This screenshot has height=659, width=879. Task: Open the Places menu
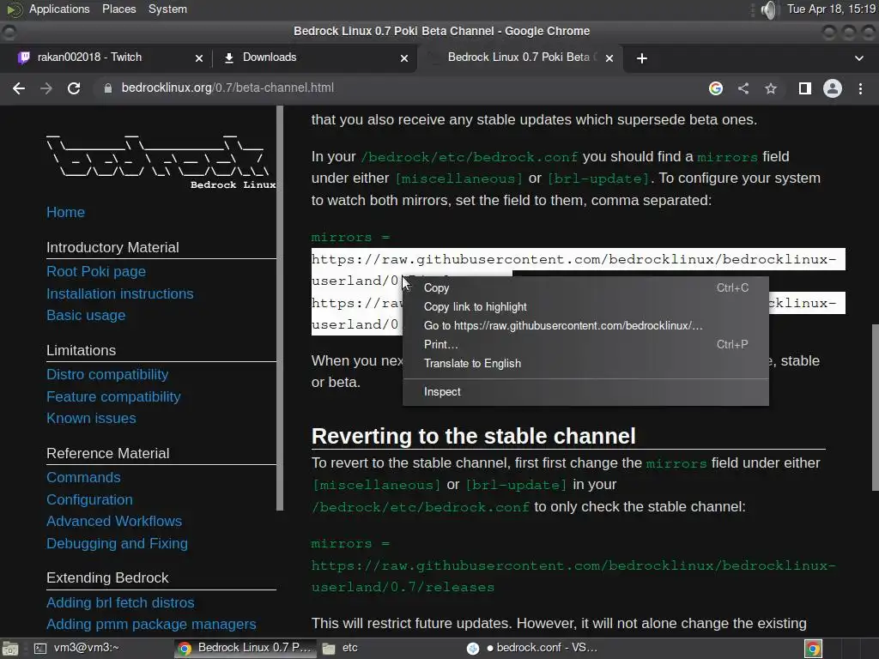click(x=118, y=9)
